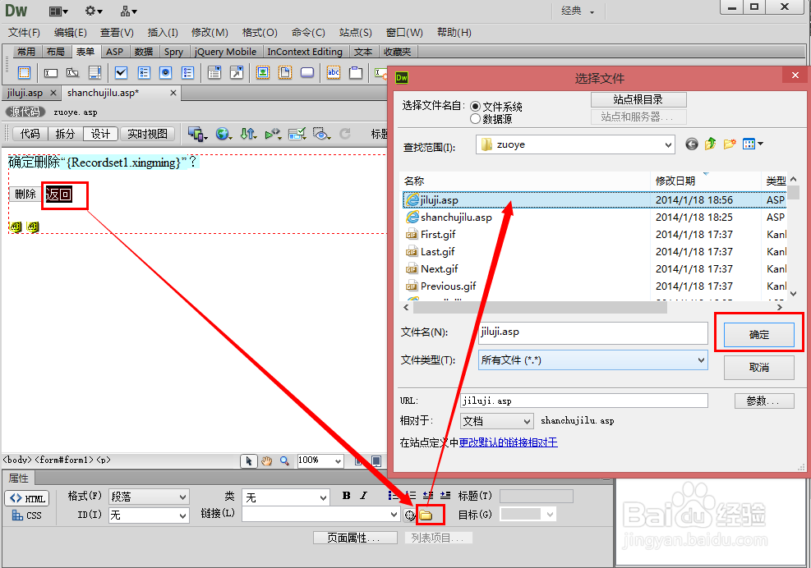Insert a jump menu object
This screenshot has height=568, width=811.
(x=237, y=73)
